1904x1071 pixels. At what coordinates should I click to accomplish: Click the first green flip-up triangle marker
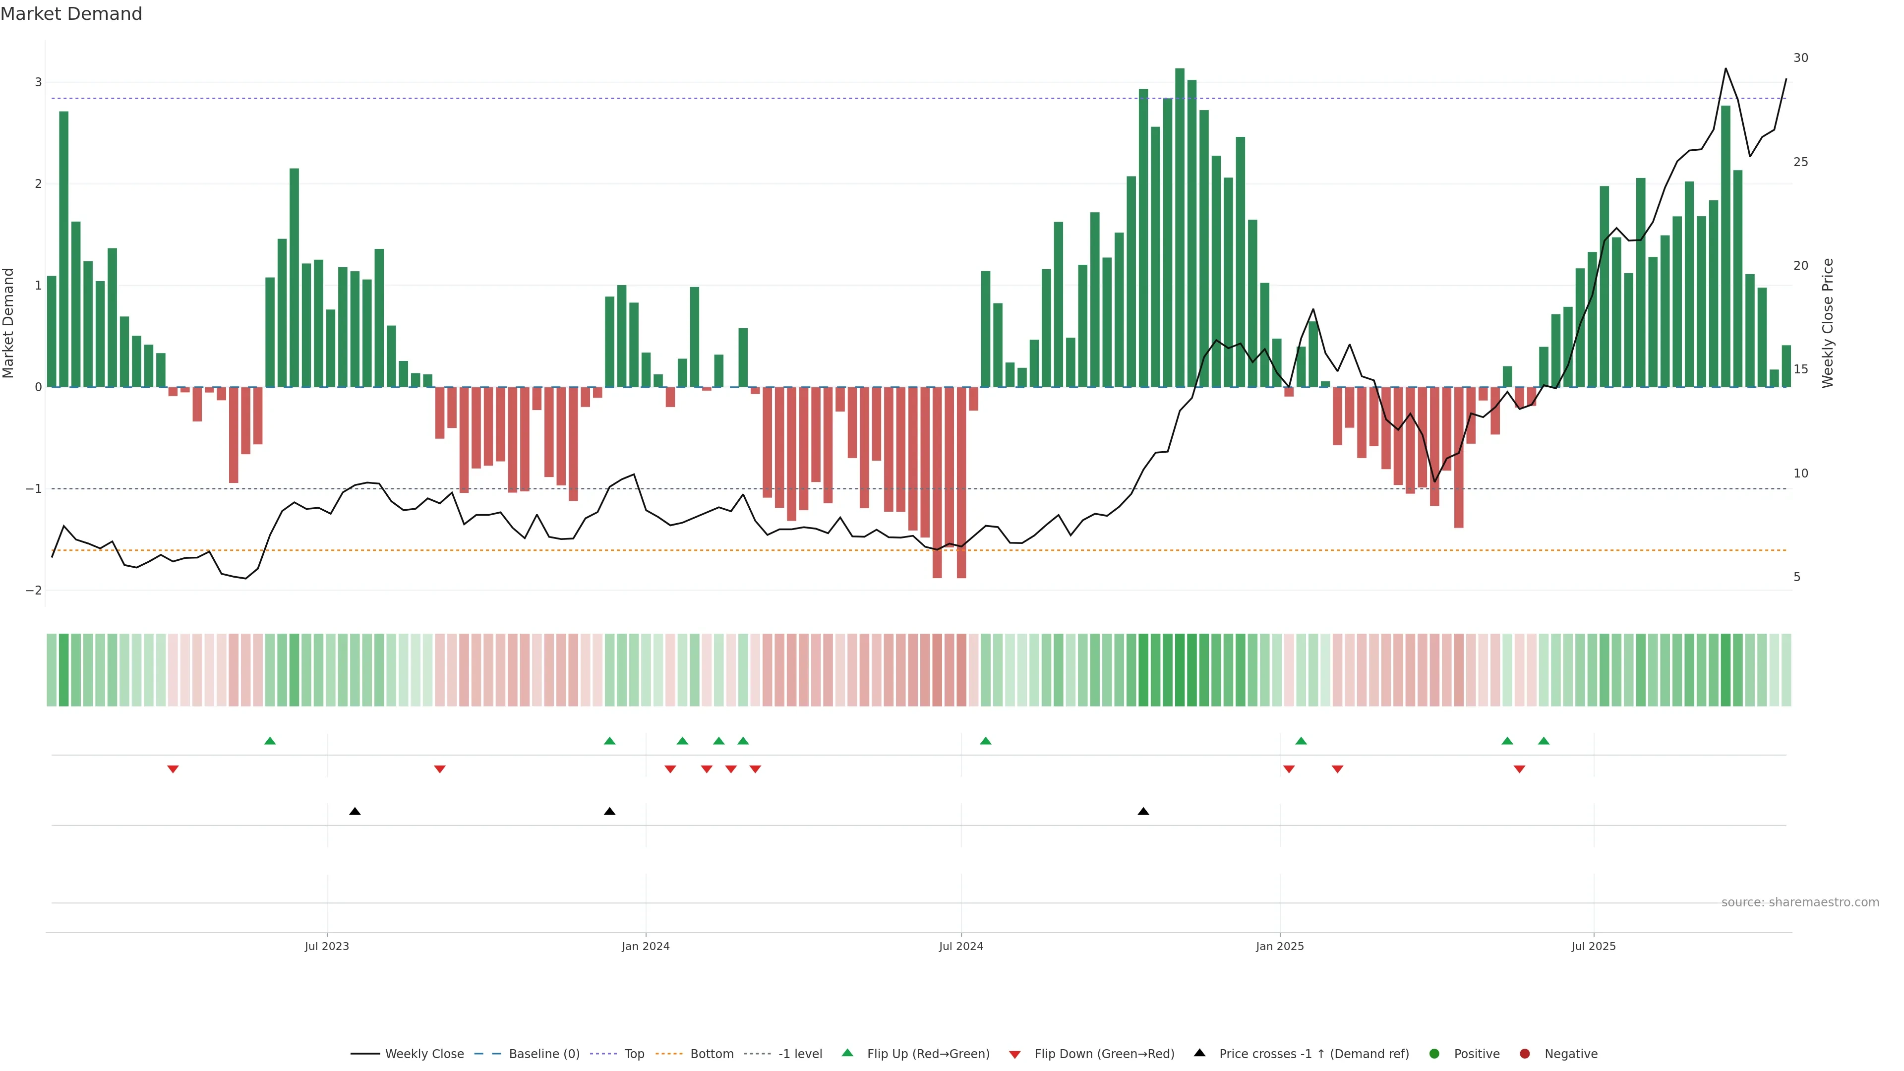click(x=270, y=741)
